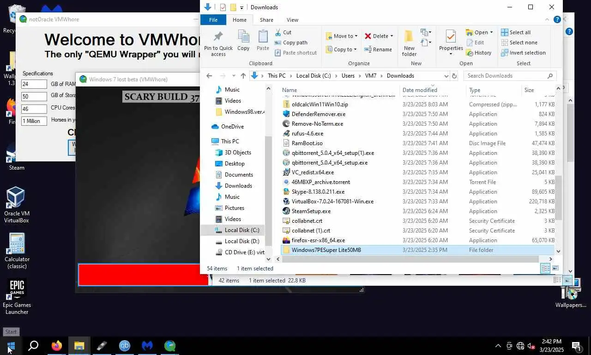Click the Edit command in ribbon

(475, 43)
